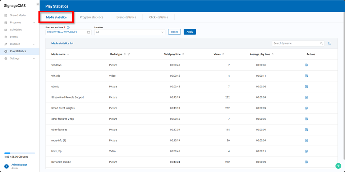The height and width of the screenshot is (172, 345).
Task: Click the action icon for Smart Event Insights
Action: point(307,108)
